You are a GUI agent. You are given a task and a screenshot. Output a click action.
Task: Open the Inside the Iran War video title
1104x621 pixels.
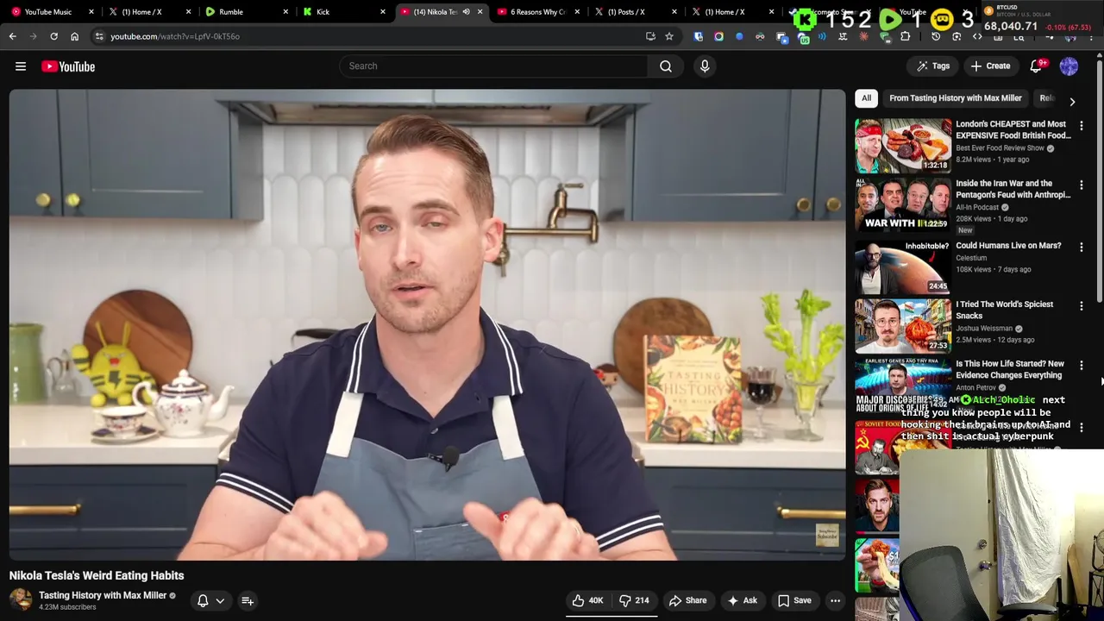[1013, 189]
